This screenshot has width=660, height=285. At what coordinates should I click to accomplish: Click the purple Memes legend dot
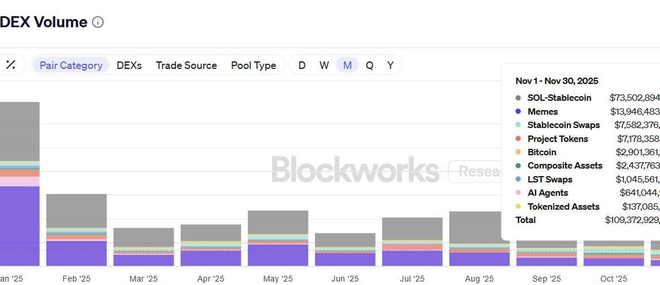pyautogui.click(x=518, y=112)
